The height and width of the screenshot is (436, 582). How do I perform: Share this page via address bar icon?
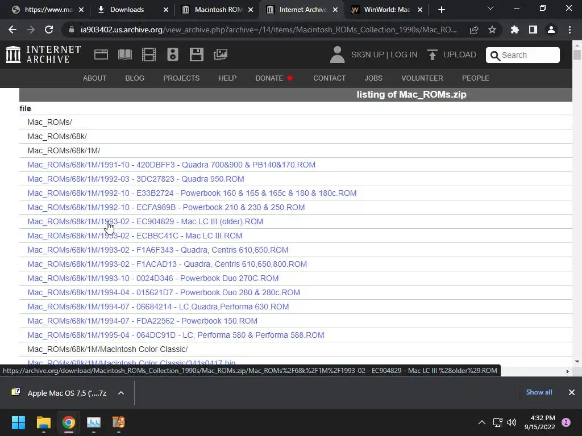tap(474, 30)
